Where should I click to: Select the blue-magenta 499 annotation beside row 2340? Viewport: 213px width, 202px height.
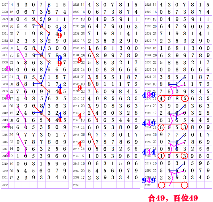[149, 95]
